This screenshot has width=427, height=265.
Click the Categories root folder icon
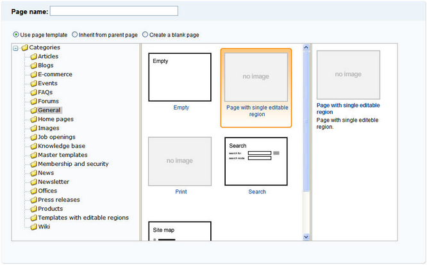click(x=24, y=47)
